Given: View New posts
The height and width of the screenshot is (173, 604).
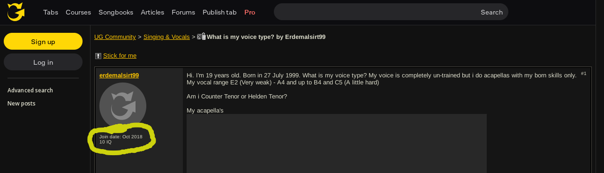Looking at the screenshot, I should [x=22, y=104].
